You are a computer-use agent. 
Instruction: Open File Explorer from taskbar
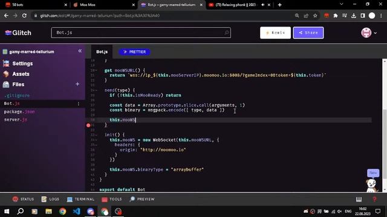pyautogui.click(x=48, y=212)
